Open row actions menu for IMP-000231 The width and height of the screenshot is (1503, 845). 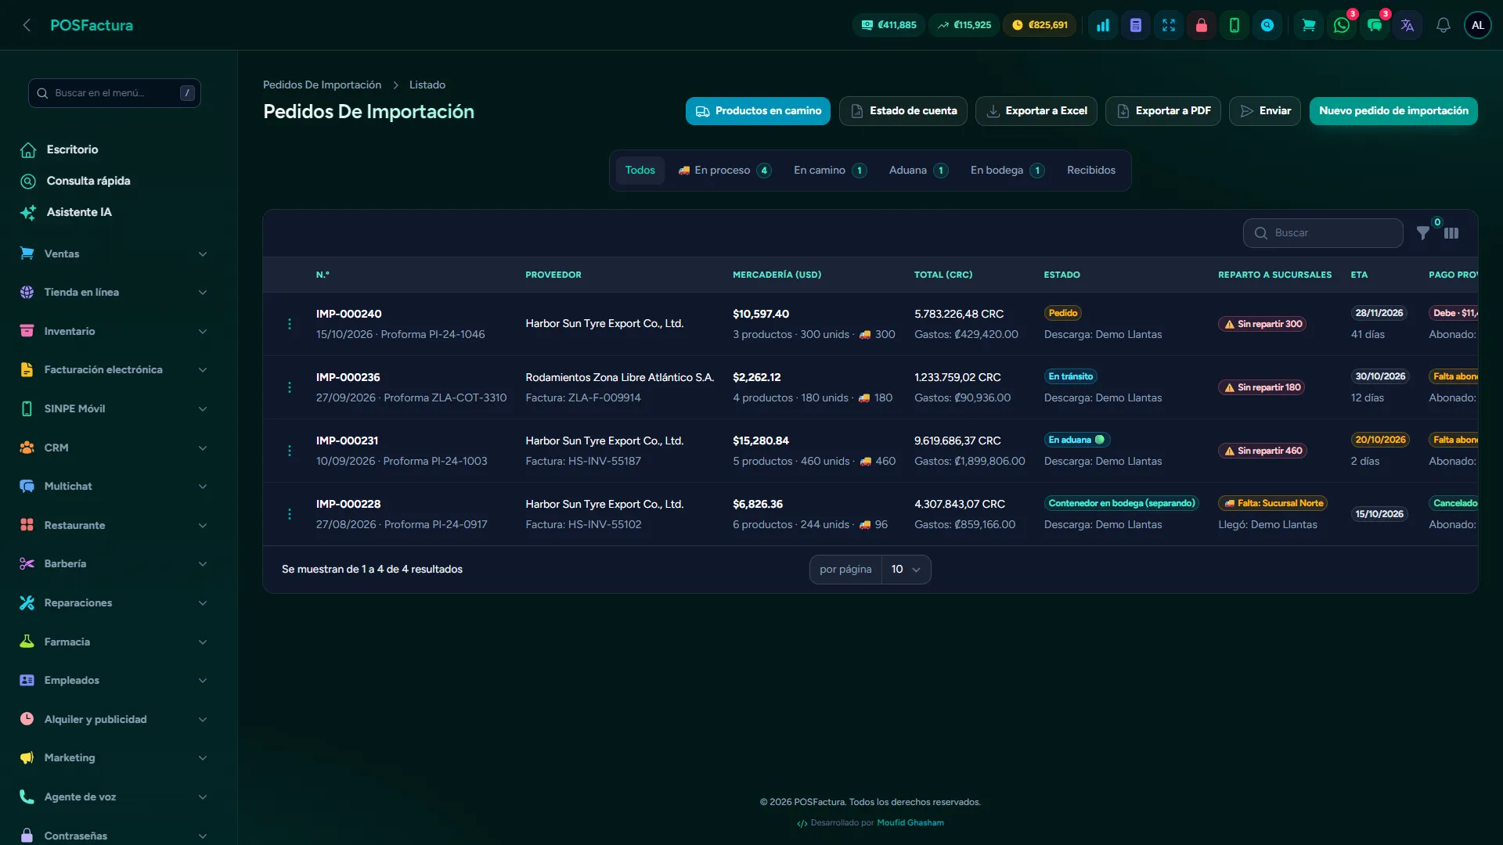(290, 451)
